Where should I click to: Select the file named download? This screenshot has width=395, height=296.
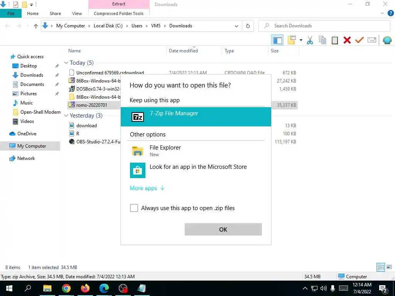point(86,126)
